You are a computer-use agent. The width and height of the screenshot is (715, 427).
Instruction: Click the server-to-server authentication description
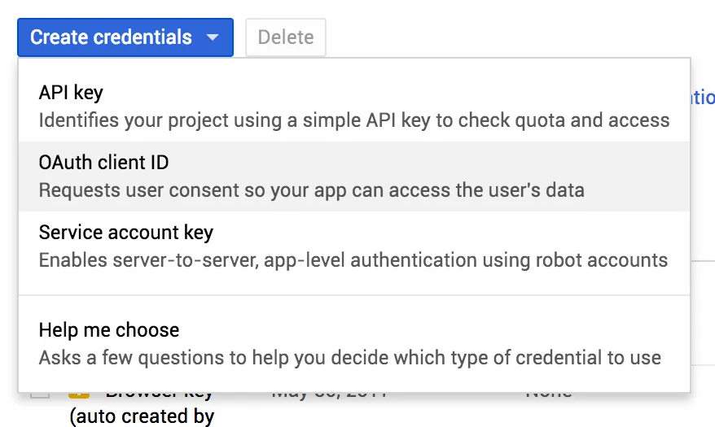point(353,261)
